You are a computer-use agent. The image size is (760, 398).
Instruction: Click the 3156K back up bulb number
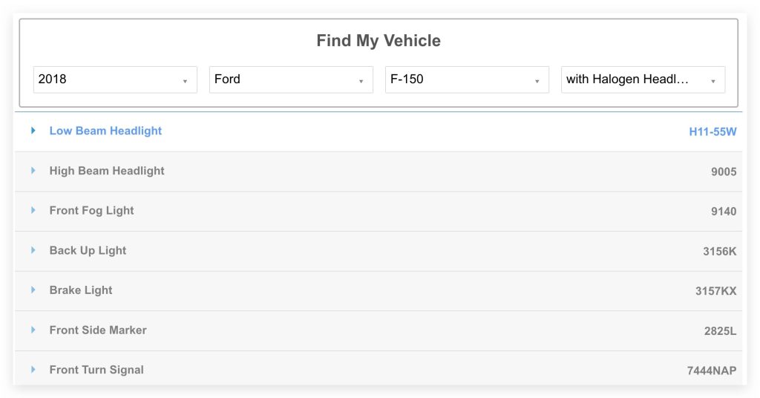tap(720, 251)
